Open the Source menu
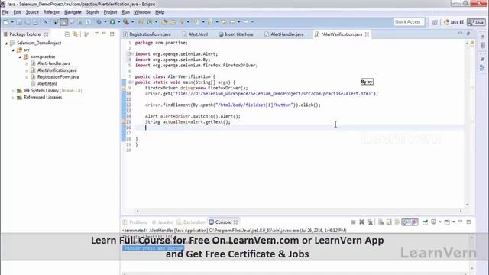 pos(32,12)
